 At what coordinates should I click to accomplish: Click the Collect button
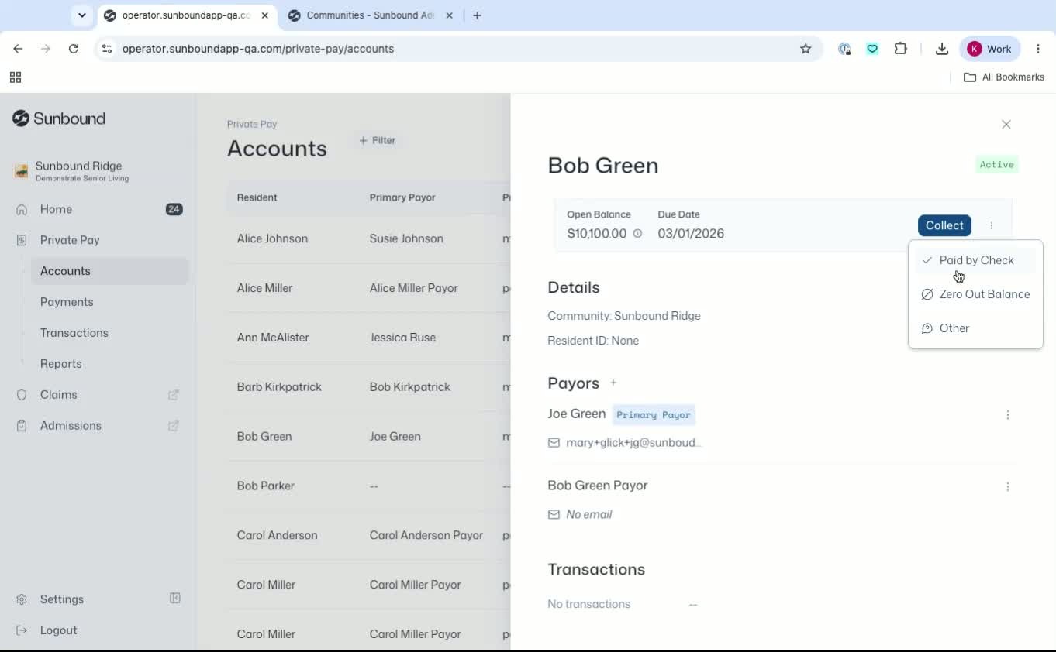(x=944, y=225)
